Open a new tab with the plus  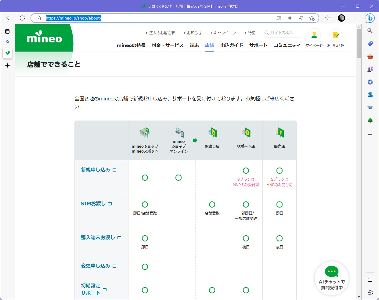coord(7,65)
